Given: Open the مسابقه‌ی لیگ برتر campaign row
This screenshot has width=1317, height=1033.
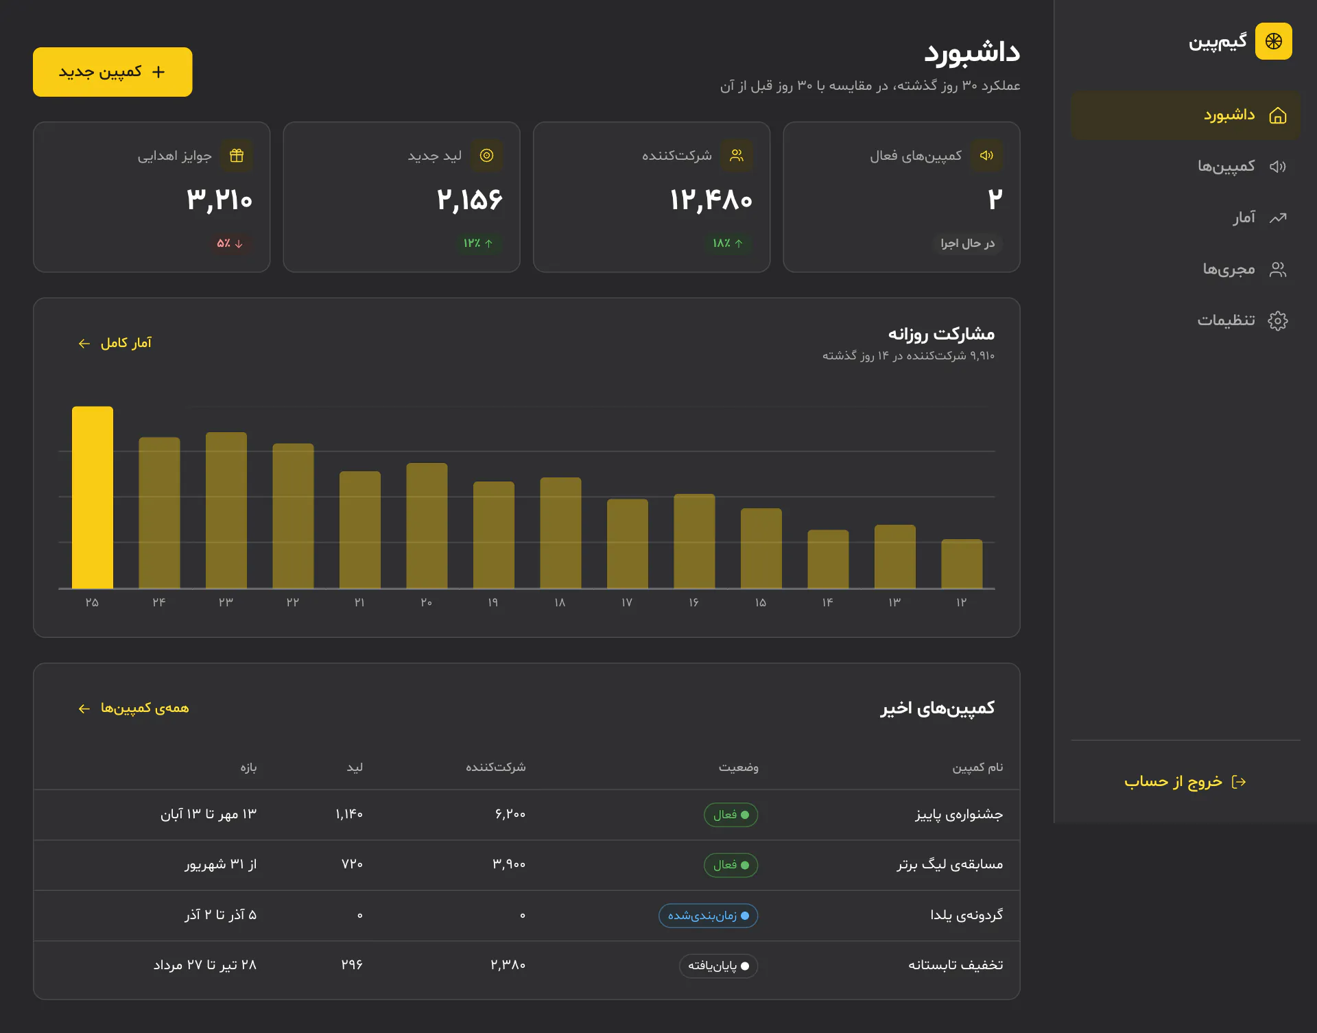Looking at the screenshot, I should click(x=527, y=866).
